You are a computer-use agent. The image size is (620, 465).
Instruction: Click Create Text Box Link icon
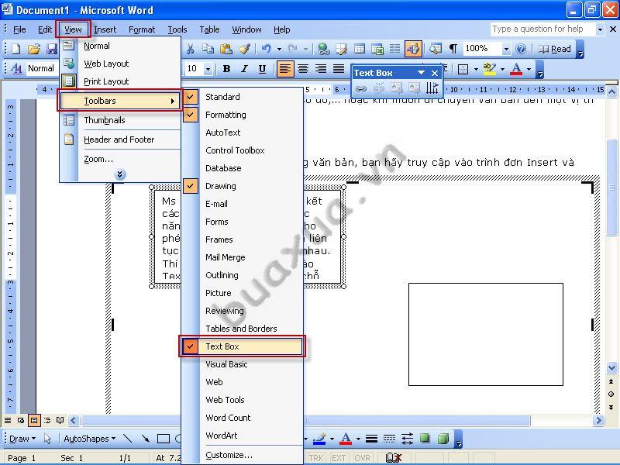click(x=360, y=88)
